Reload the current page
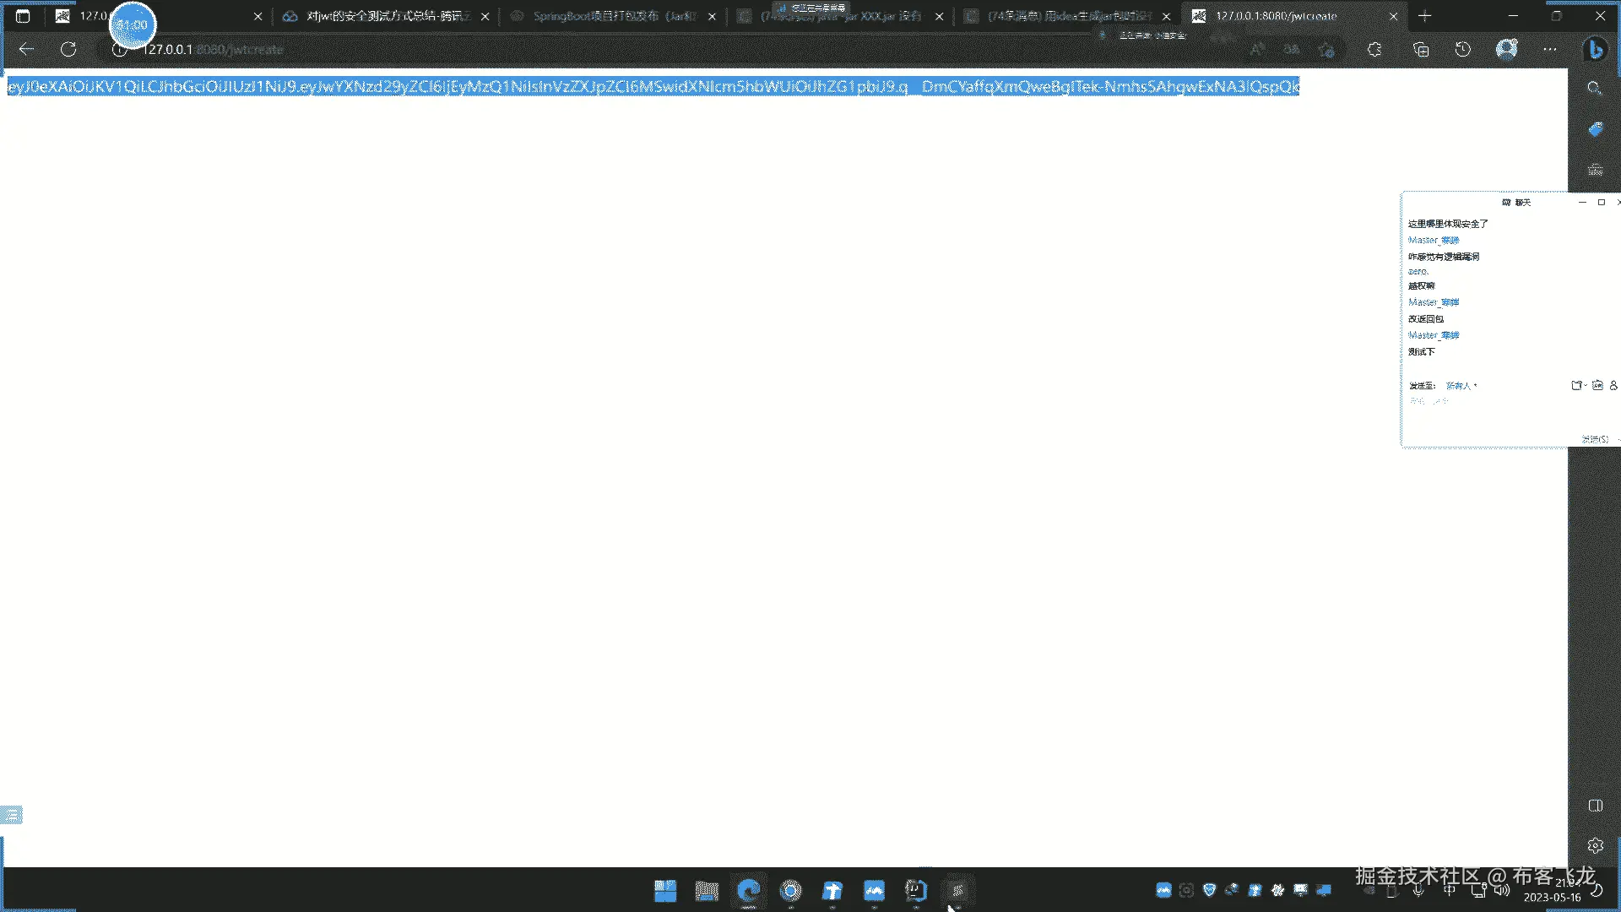 coord(68,49)
